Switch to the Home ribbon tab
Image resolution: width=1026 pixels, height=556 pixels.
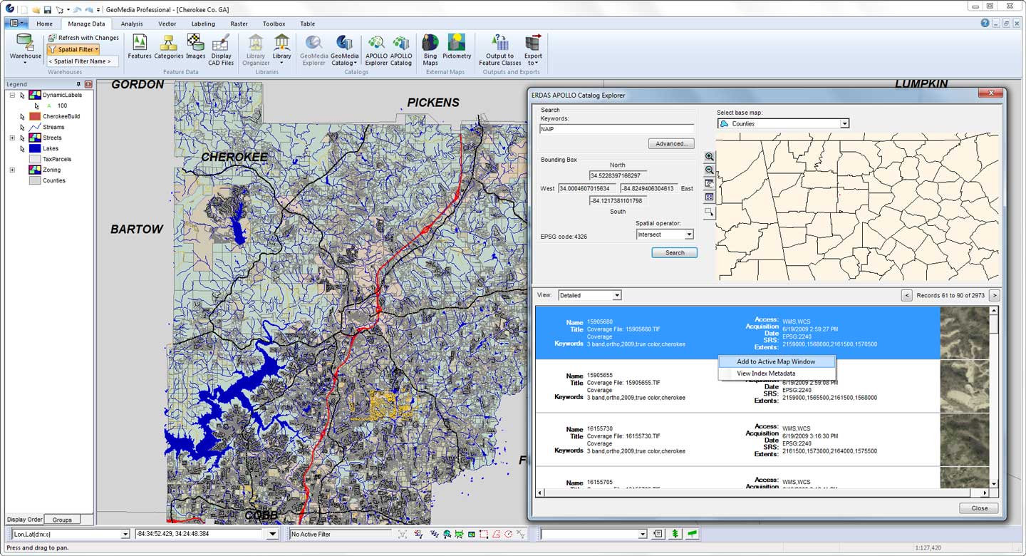44,24
